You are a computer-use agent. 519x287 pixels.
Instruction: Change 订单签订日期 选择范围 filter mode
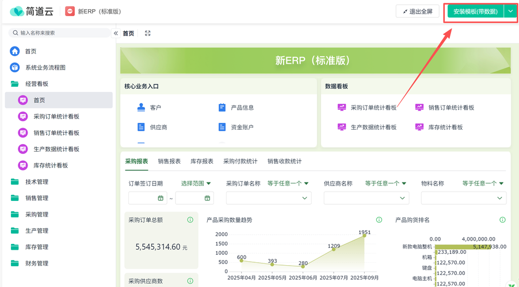pyautogui.click(x=196, y=184)
